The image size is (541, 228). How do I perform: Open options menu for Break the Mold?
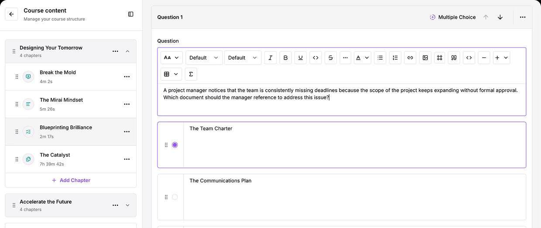[127, 77]
